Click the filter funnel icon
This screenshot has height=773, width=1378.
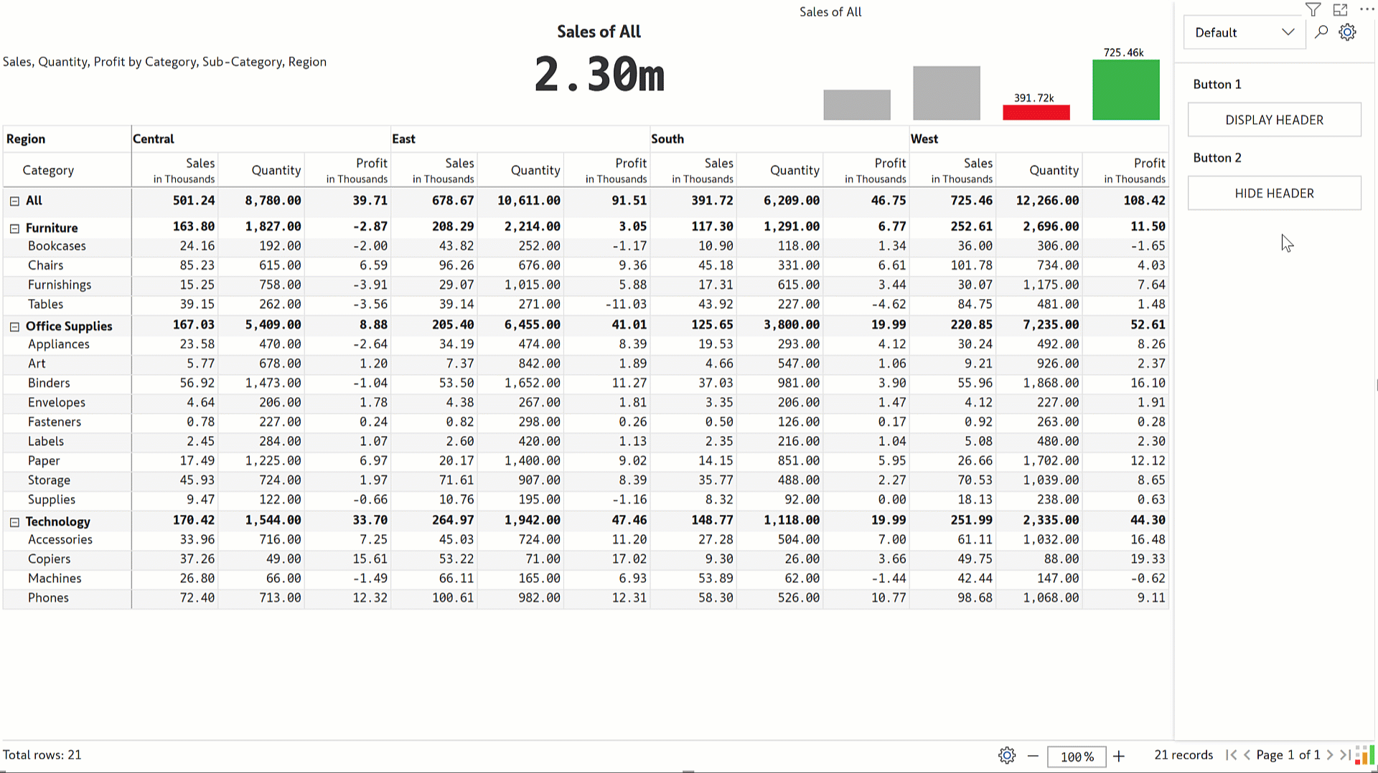[x=1313, y=10]
